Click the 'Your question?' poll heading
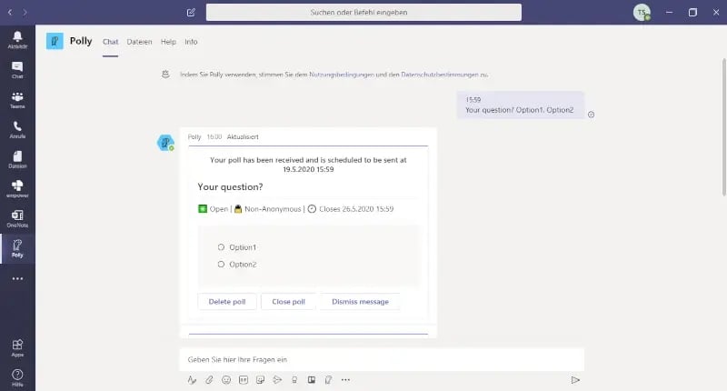727x391 pixels. (x=230, y=187)
